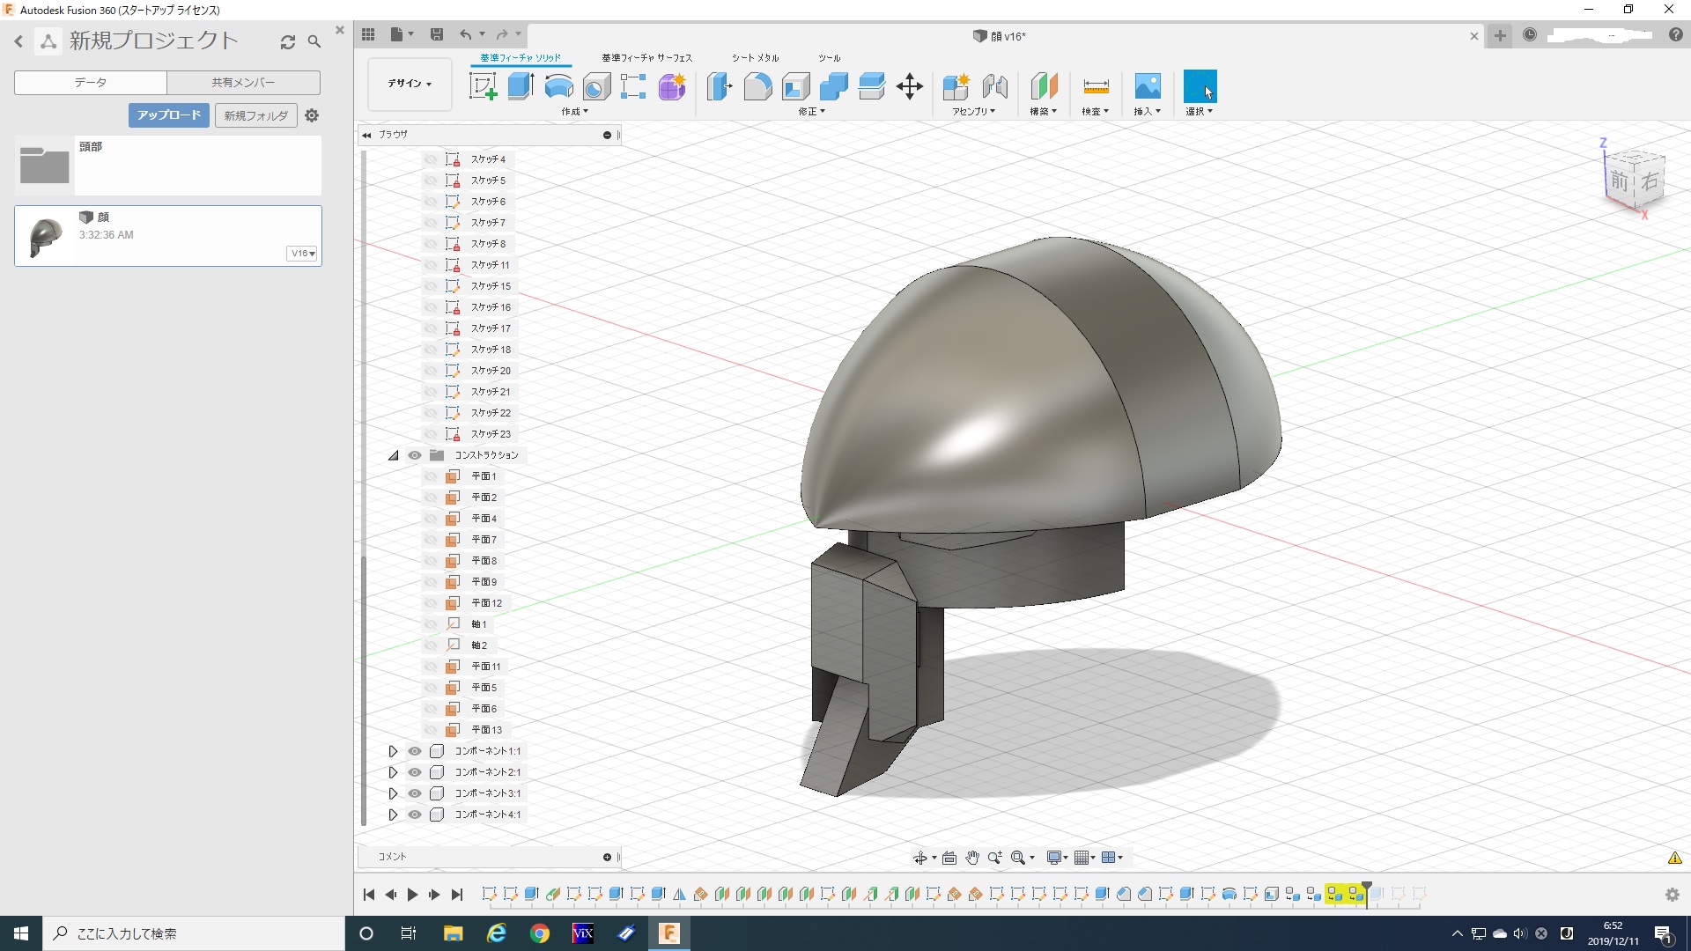The width and height of the screenshot is (1691, 951).
Task: Switch to 共有メンバー tab
Action: point(243,83)
